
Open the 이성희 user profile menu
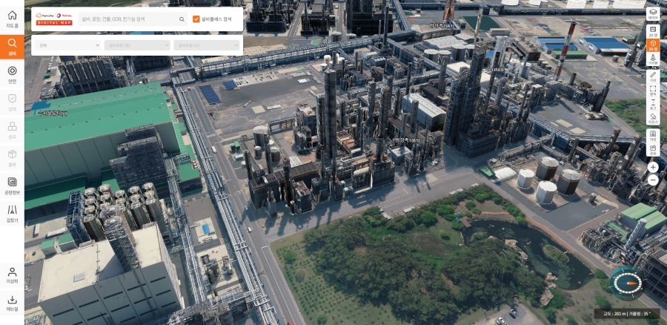[12, 275]
